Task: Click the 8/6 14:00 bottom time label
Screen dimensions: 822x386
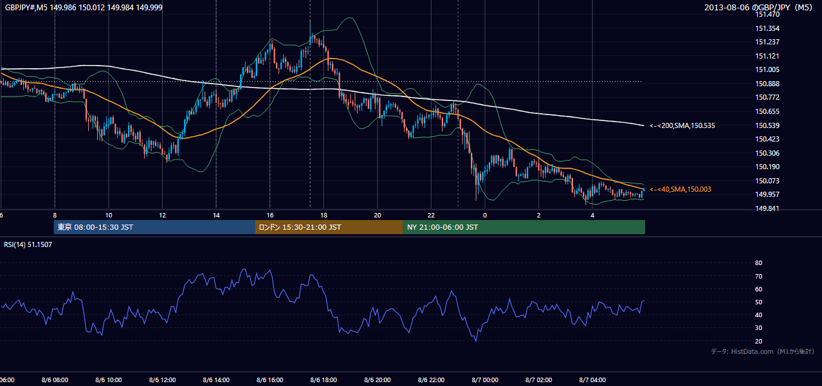Action: (216, 380)
